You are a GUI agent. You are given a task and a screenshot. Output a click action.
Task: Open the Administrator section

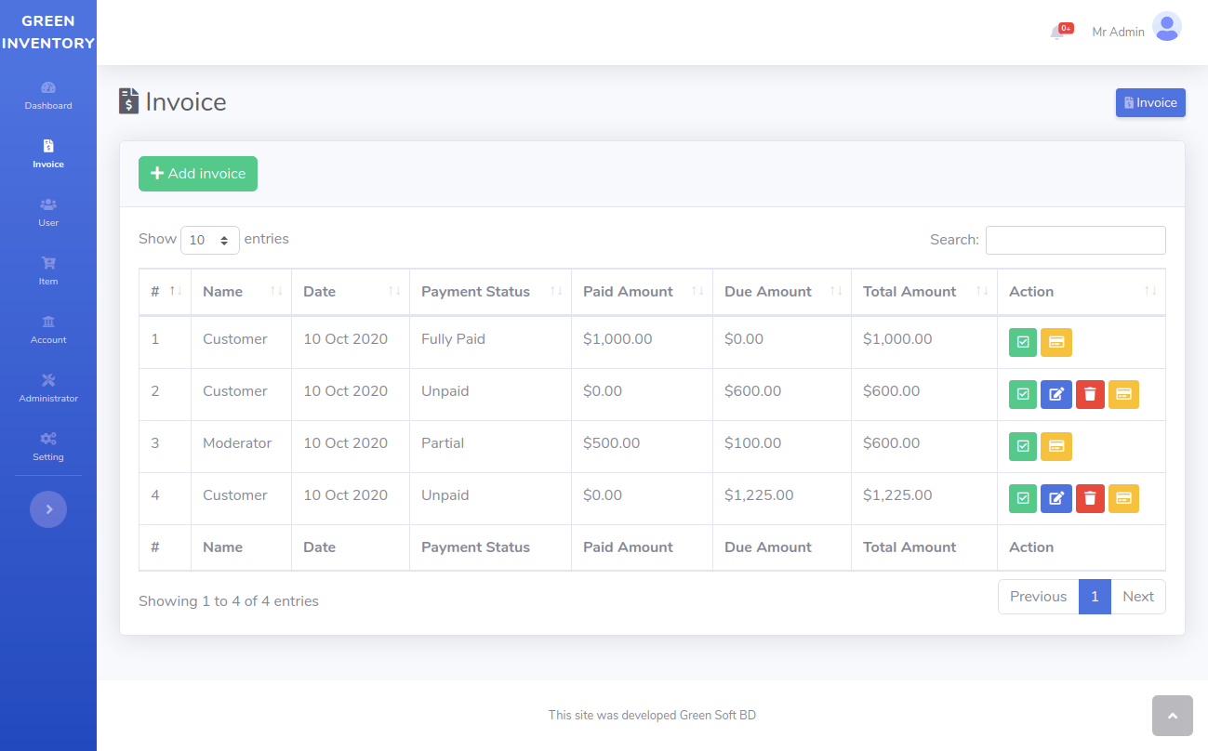[x=47, y=389]
